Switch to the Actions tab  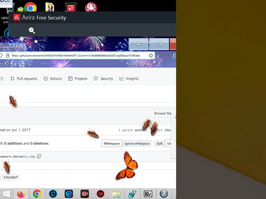[53, 79]
